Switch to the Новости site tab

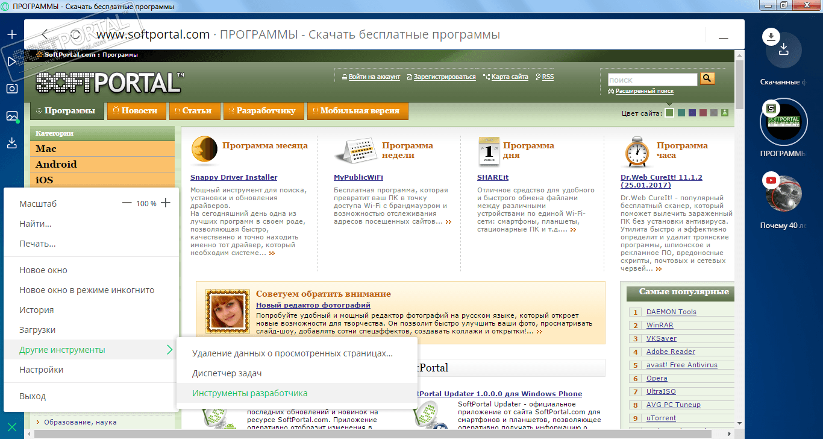[136, 111]
